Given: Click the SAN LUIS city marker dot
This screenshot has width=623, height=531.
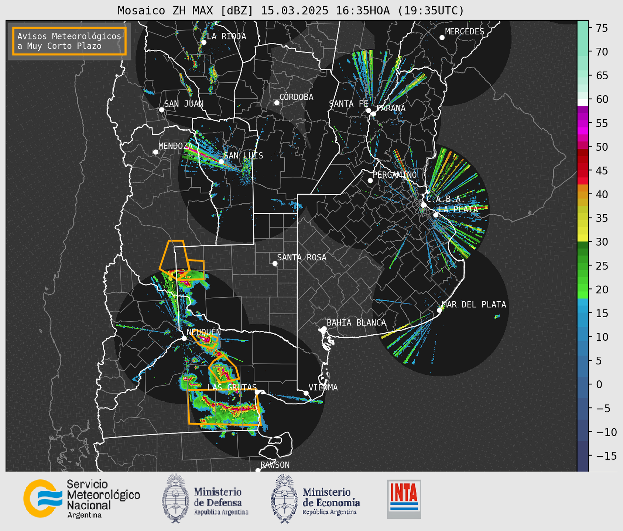Looking at the screenshot, I should point(221,162).
